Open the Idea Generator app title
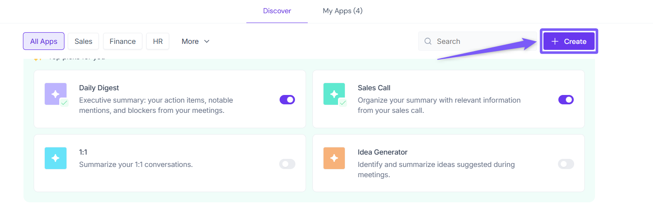The image size is (653, 204). point(382,152)
